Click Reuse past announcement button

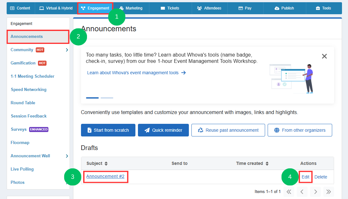(x=228, y=130)
